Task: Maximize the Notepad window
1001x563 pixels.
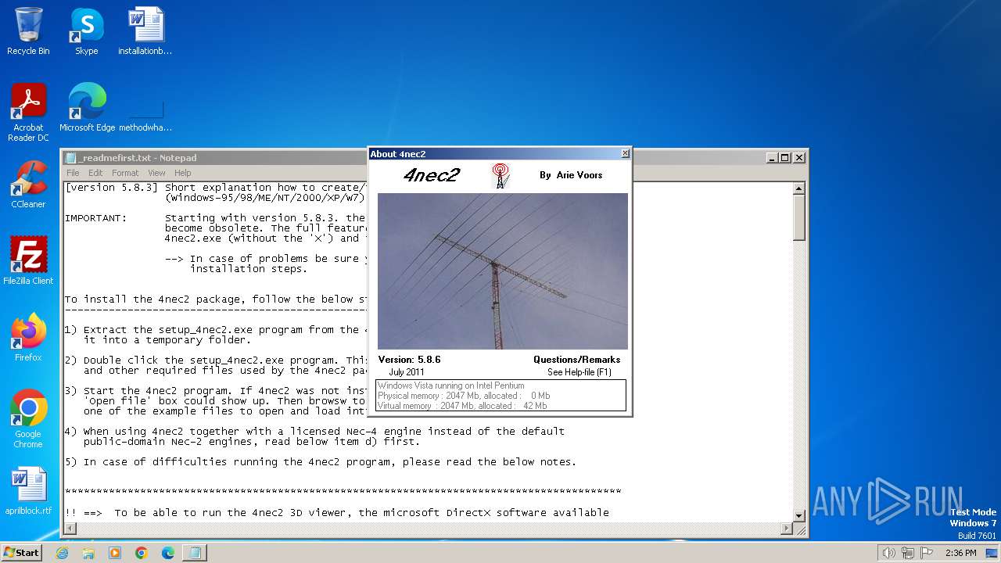Action: 785,157
